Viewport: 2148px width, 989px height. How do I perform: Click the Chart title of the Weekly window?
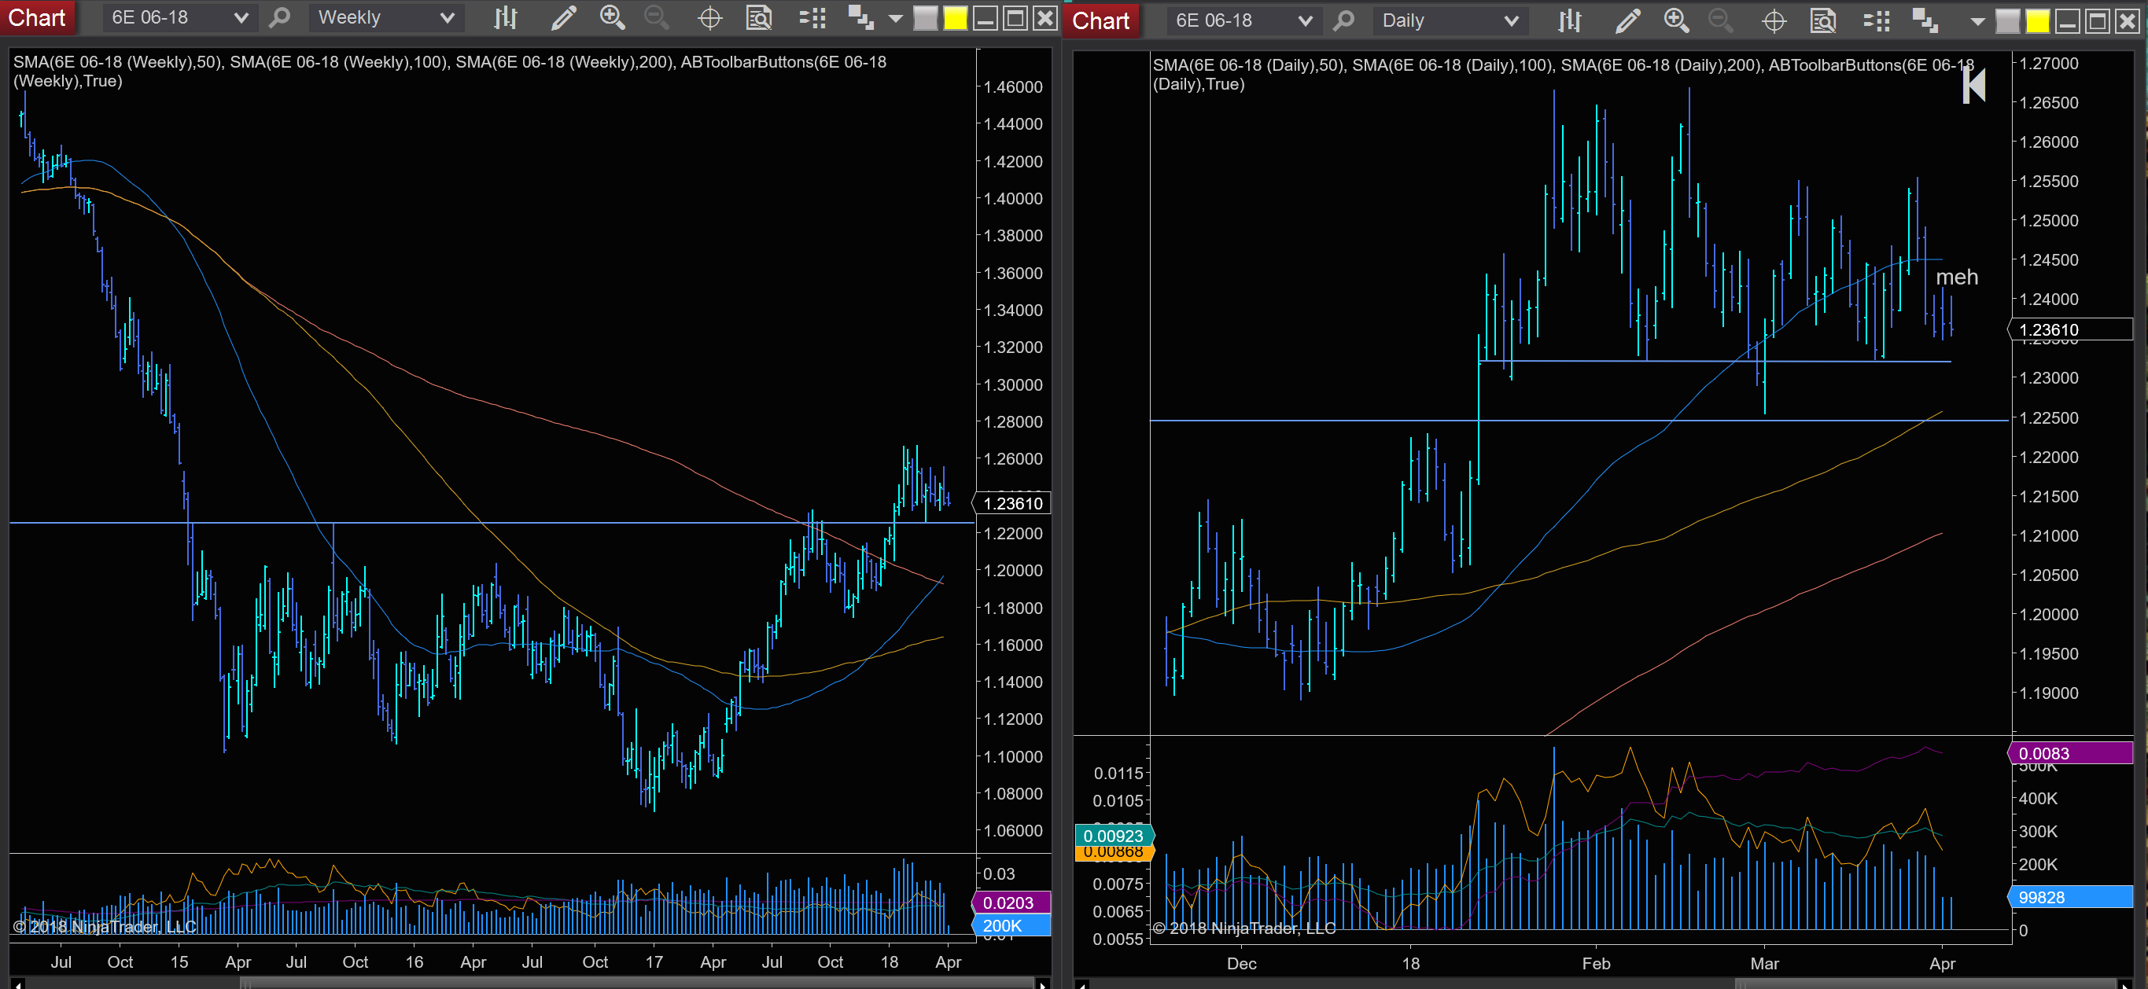37,17
